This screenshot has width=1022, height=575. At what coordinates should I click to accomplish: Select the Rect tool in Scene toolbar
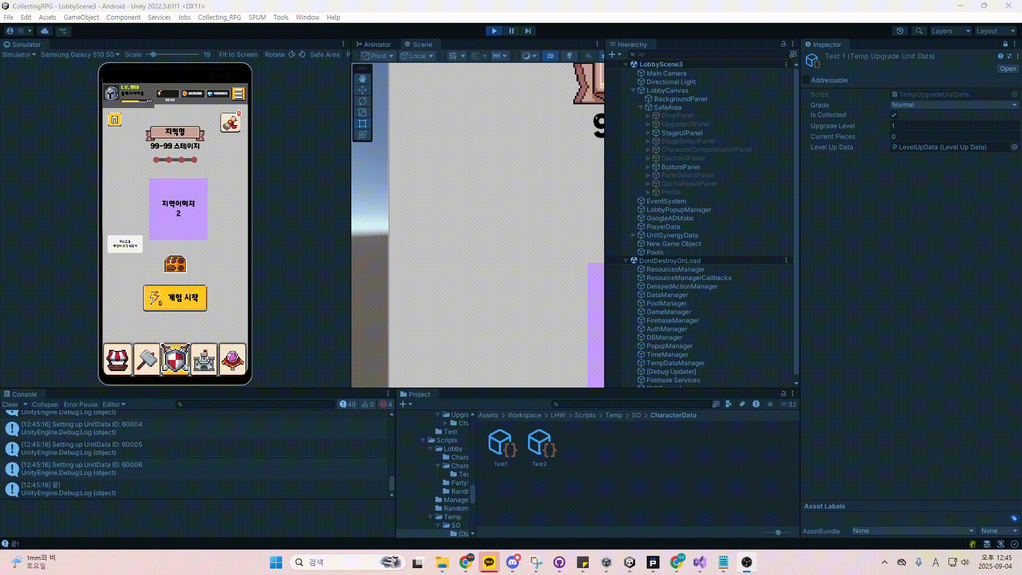(x=362, y=124)
